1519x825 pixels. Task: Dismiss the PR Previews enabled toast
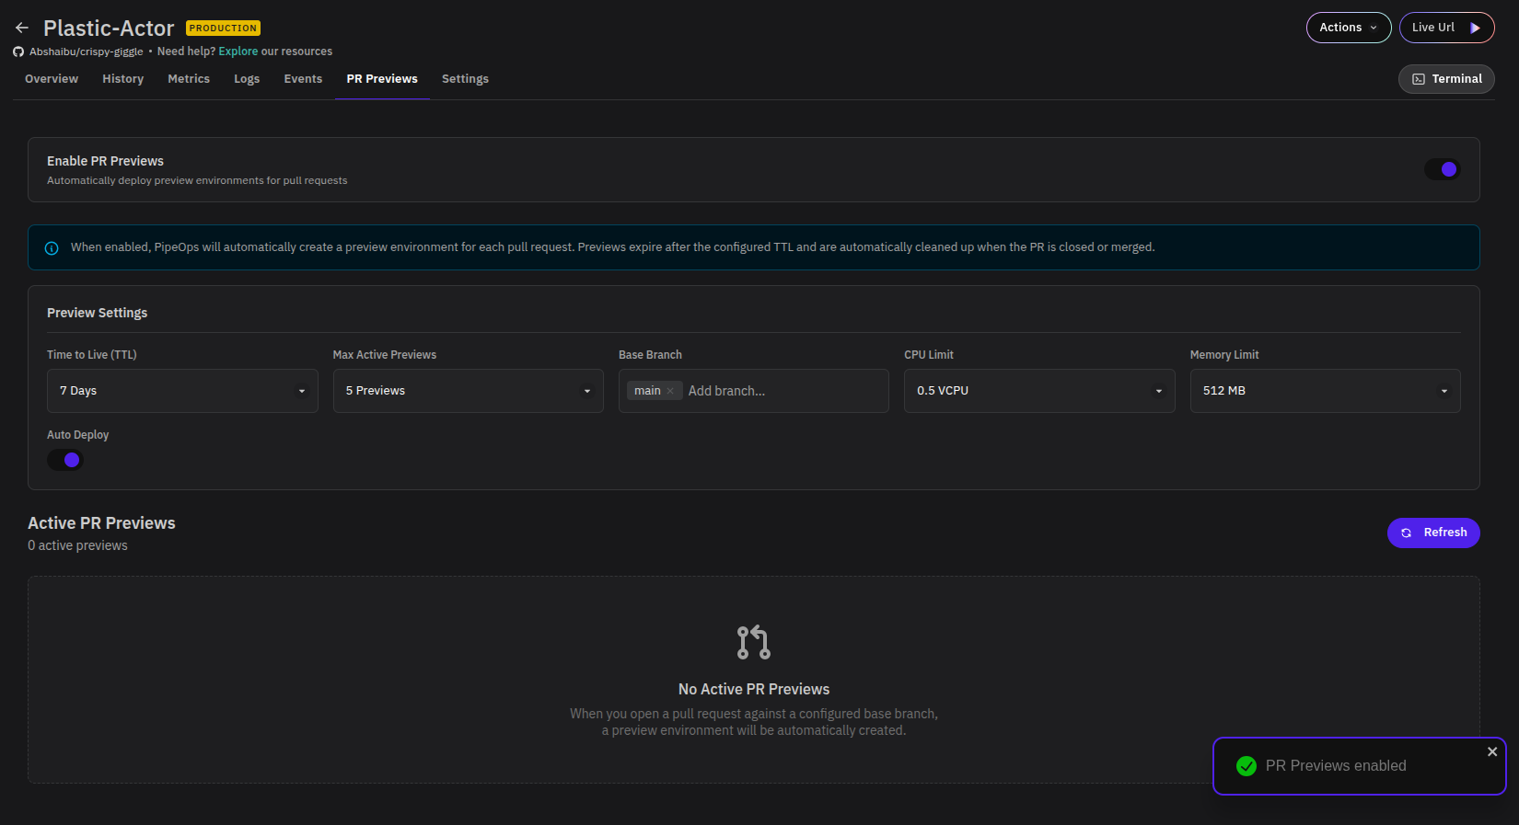(x=1492, y=751)
